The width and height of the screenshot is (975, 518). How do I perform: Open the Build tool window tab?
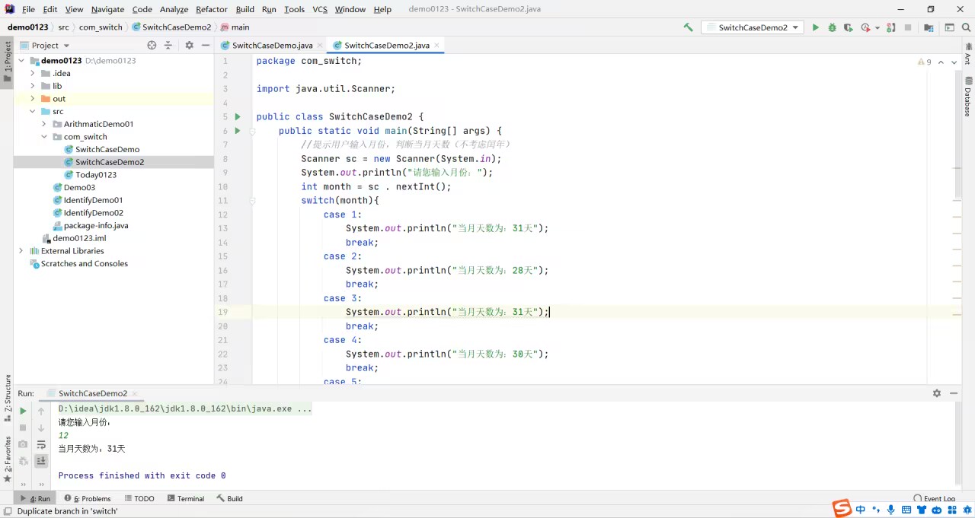click(x=229, y=499)
